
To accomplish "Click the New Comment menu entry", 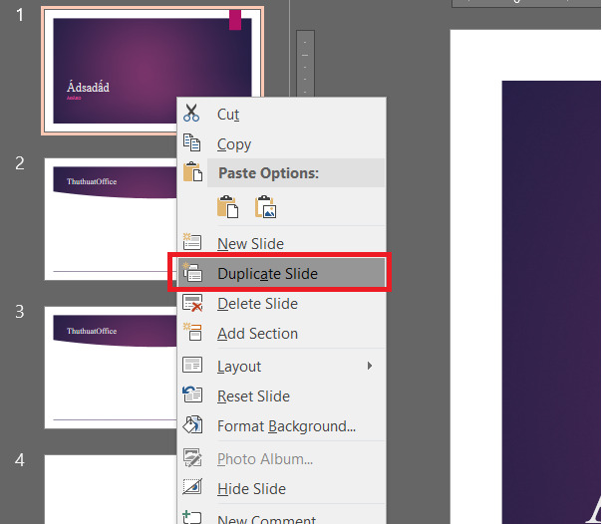I will point(266,518).
